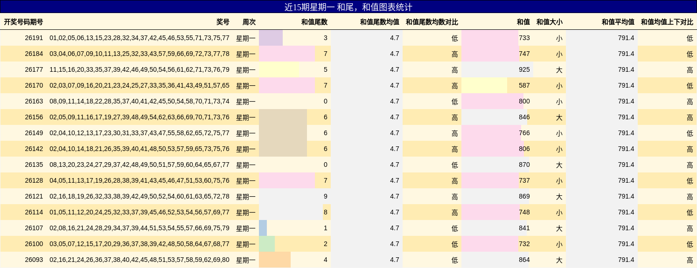Click sum value 766 in row 26149

pyautogui.click(x=524, y=133)
